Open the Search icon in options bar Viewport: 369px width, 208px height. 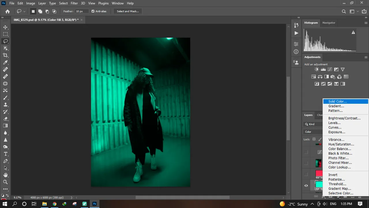click(344, 11)
